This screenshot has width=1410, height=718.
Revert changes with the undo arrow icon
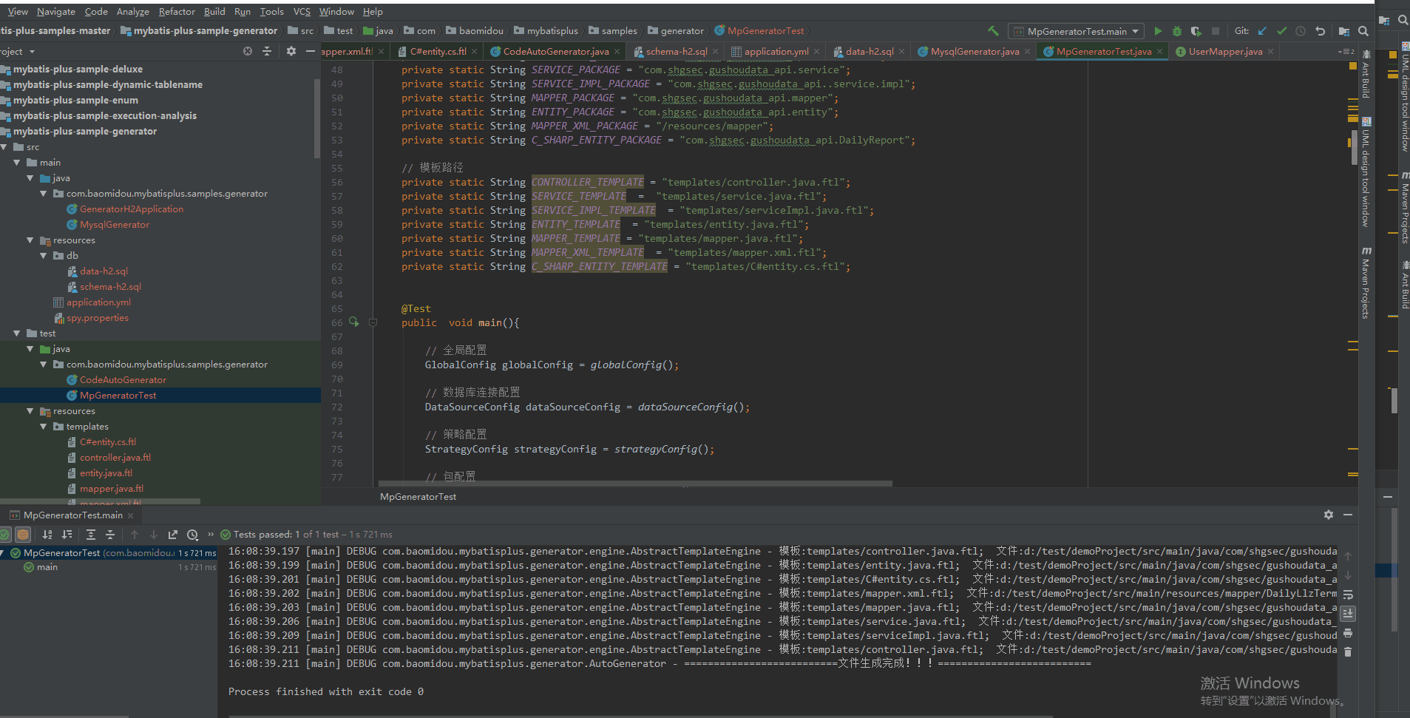pos(1320,31)
